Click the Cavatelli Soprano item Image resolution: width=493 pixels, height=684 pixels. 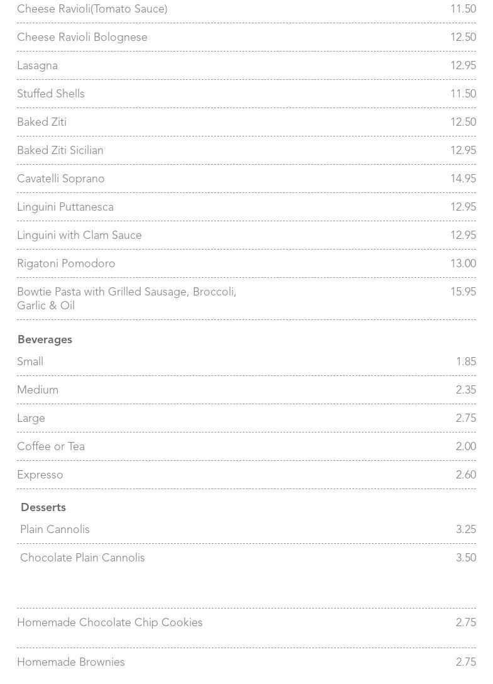[x=61, y=179]
